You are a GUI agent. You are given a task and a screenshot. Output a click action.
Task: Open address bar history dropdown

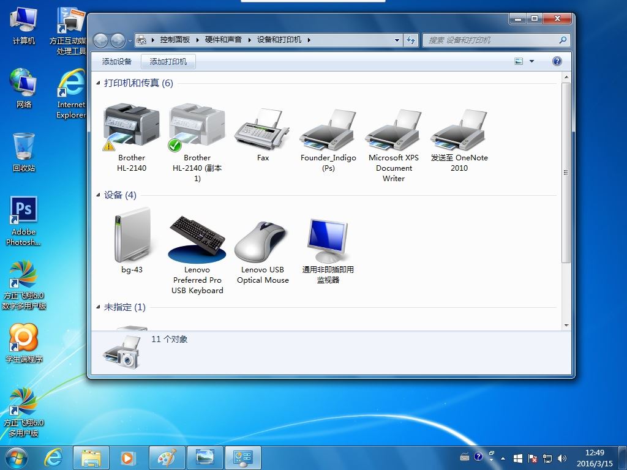[397, 40]
